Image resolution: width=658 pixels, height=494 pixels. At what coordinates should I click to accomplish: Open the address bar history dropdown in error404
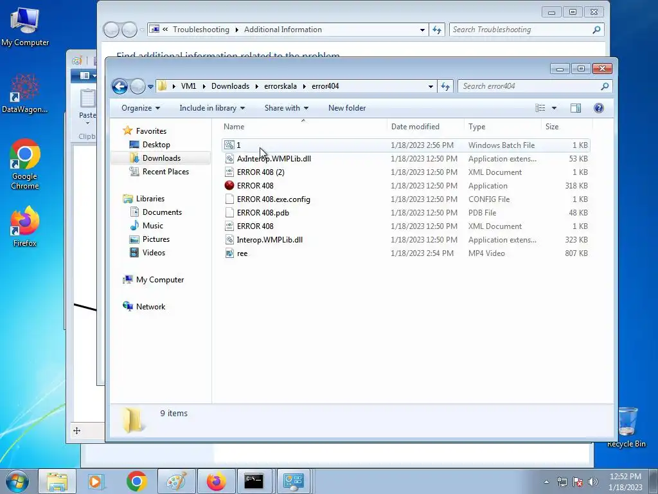tap(431, 87)
